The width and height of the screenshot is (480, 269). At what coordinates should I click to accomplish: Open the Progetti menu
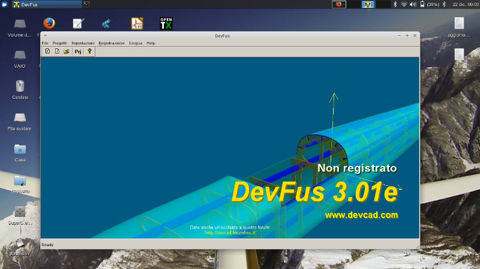(59, 43)
